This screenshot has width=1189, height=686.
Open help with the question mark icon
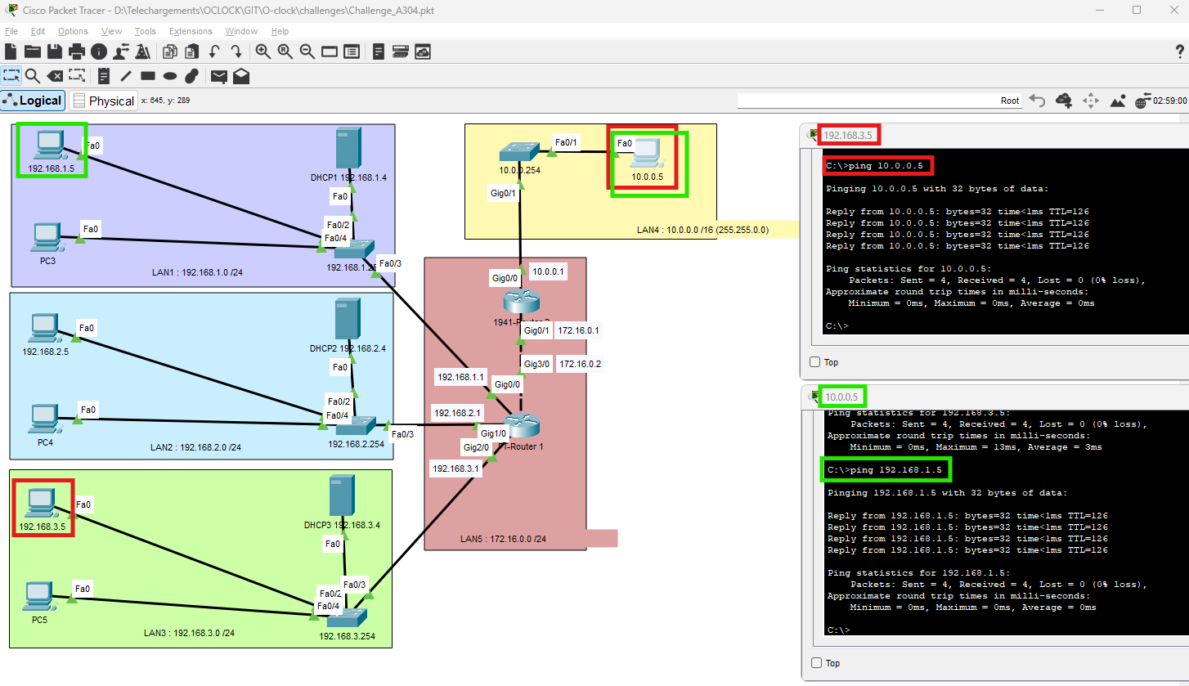(x=1178, y=52)
